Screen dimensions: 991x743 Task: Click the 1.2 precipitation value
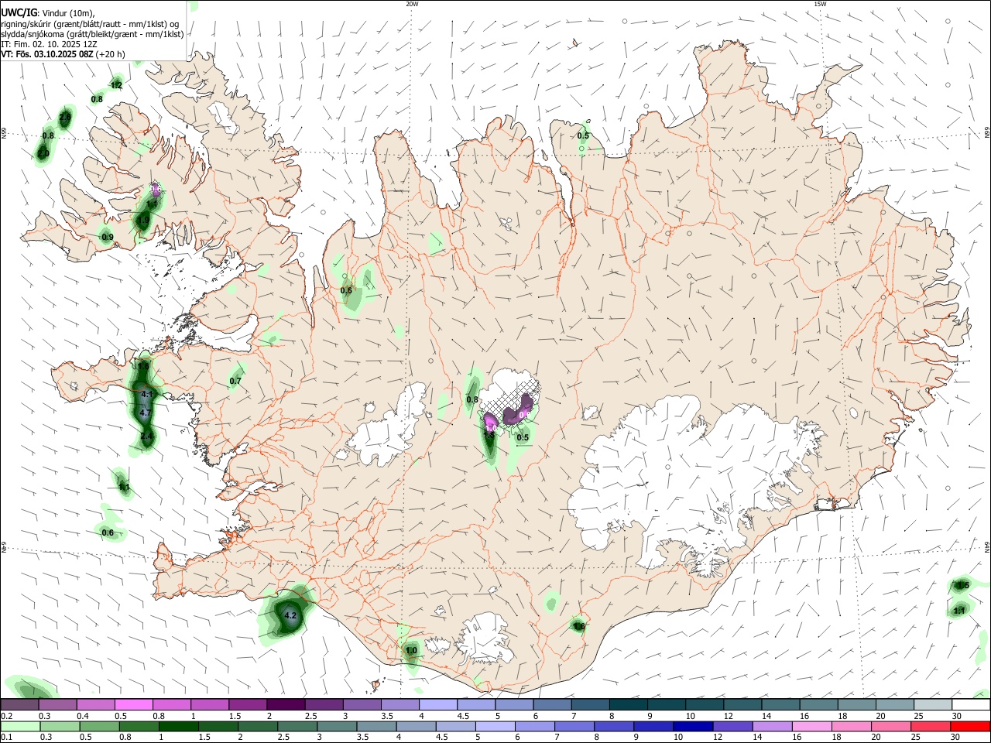(x=116, y=85)
